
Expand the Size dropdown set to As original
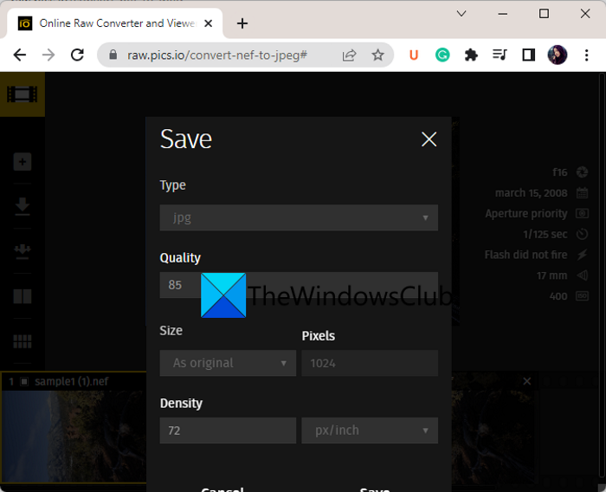tap(229, 363)
